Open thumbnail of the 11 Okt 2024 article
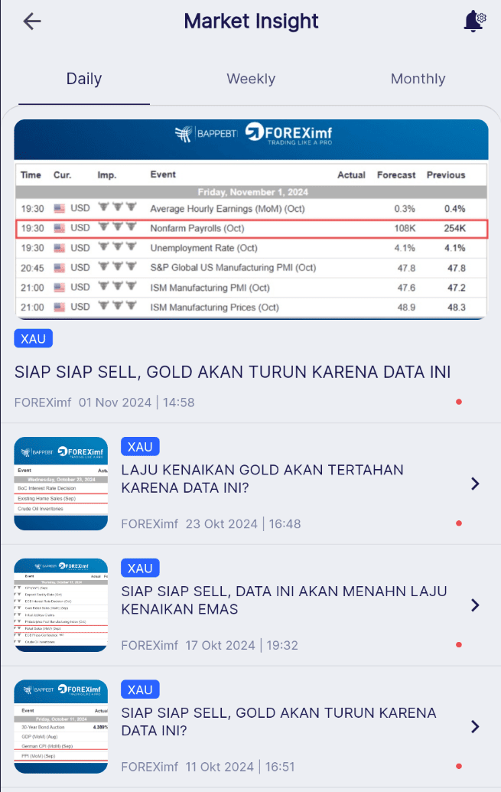This screenshot has width=501, height=792. 61,727
